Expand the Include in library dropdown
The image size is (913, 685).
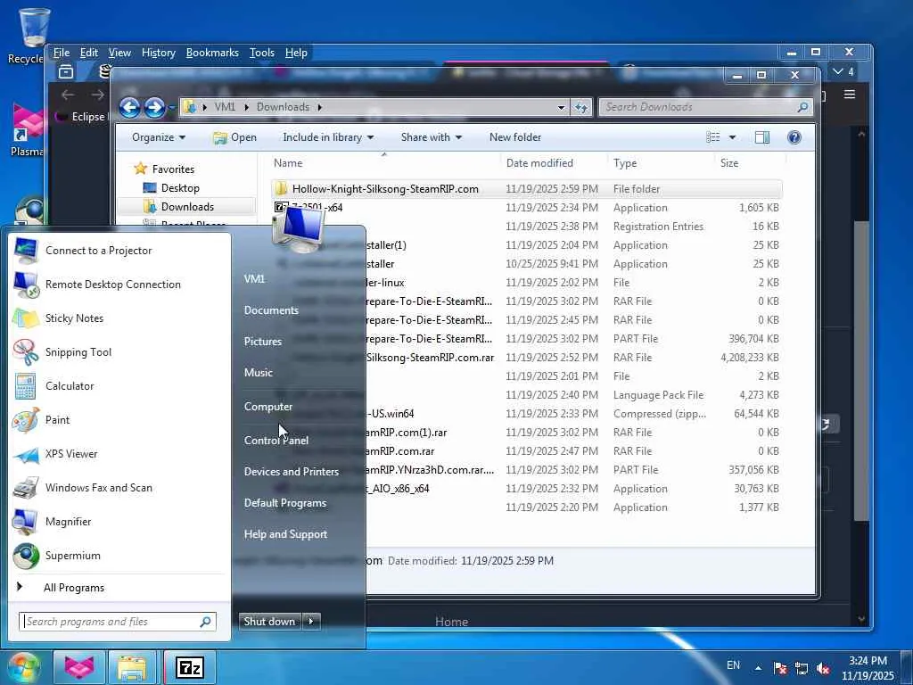tap(328, 136)
